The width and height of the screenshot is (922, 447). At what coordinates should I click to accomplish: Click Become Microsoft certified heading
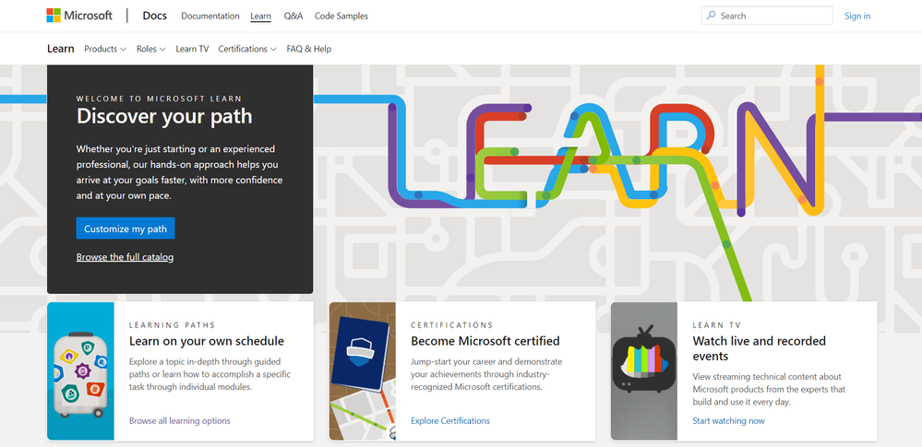[485, 341]
